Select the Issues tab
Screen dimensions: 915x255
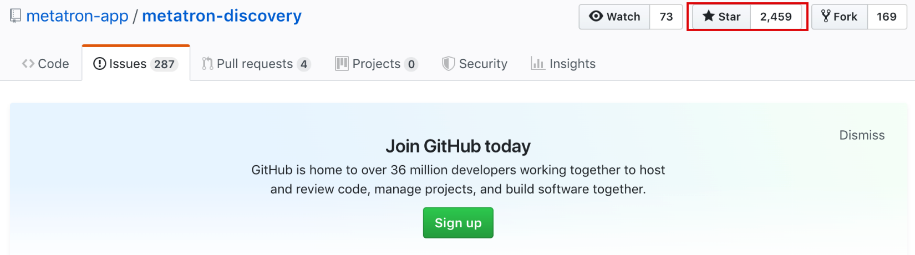136,63
